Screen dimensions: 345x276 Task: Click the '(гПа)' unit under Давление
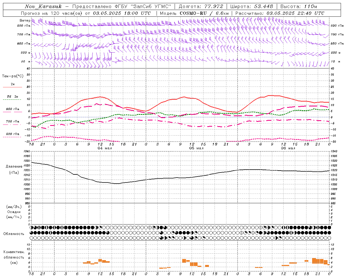coord(14,172)
